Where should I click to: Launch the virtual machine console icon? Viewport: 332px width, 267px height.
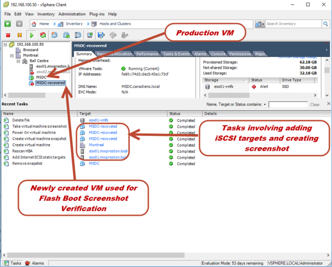[x=90, y=35]
